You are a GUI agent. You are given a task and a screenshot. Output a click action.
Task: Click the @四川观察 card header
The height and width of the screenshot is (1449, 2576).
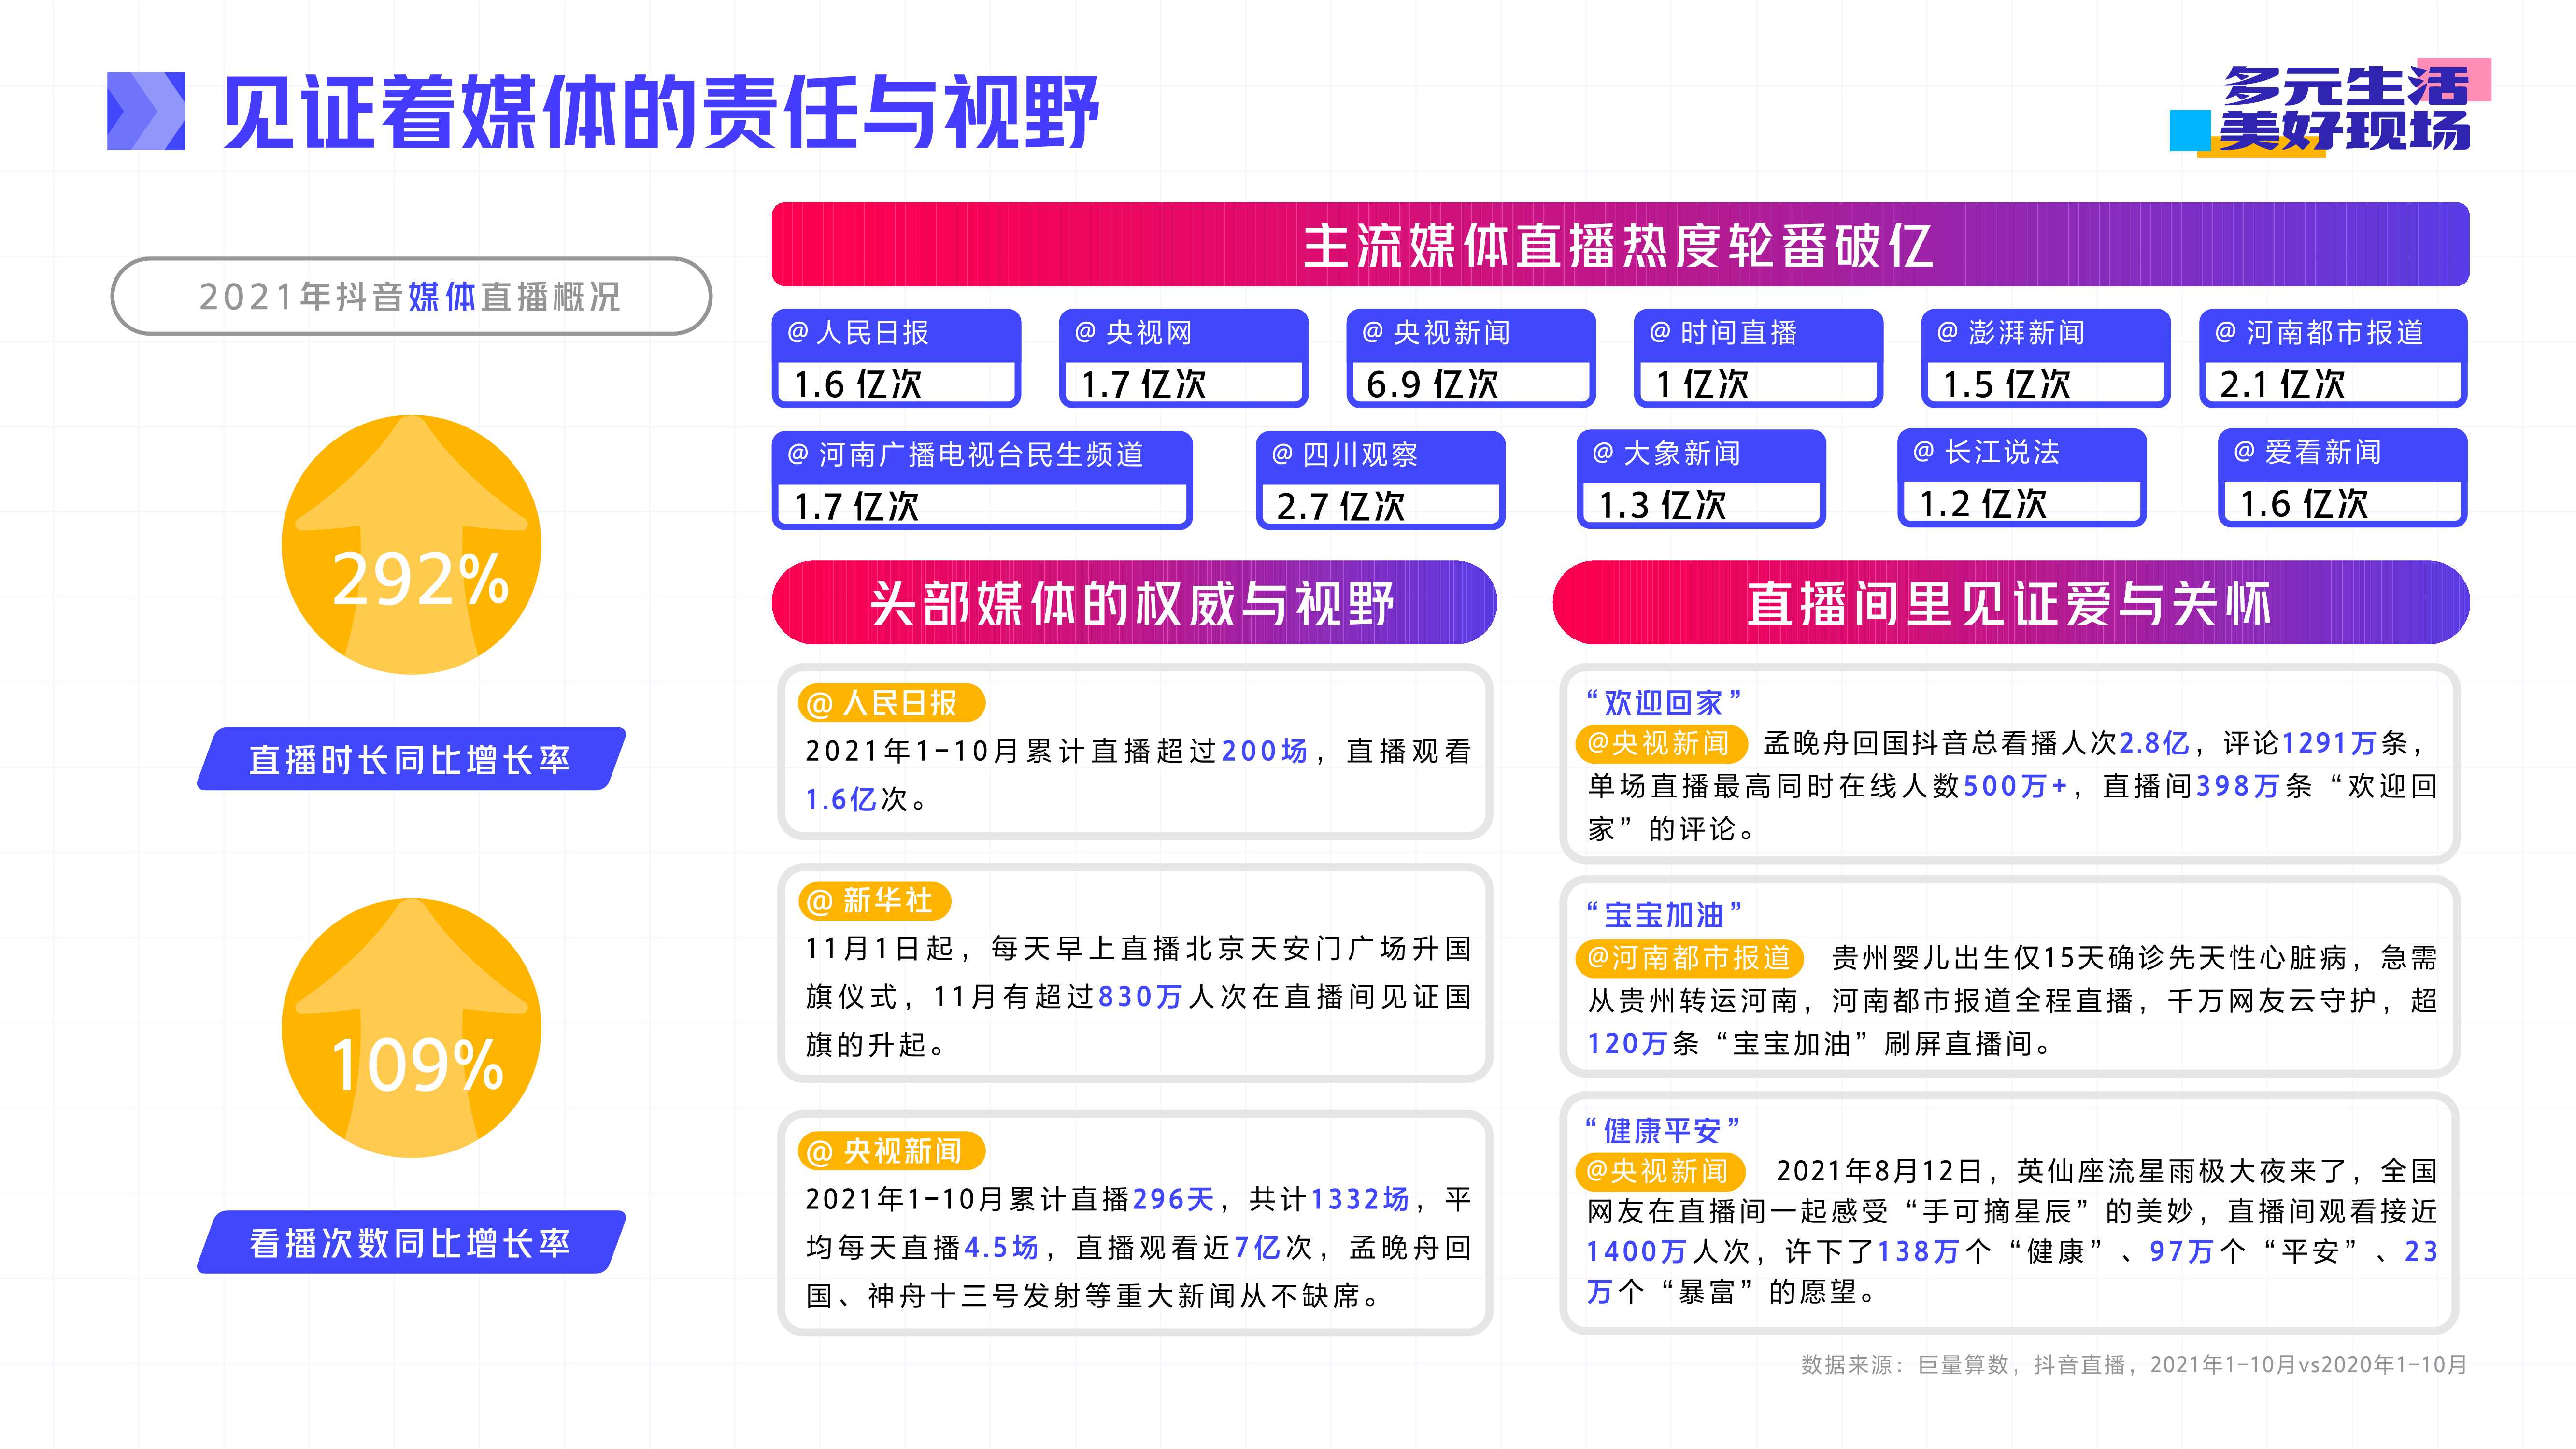1380,456
